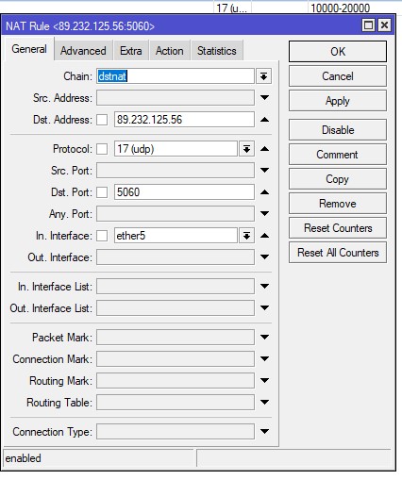Image resolution: width=402 pixels, height=480 pixels.
Task: Open the In. Interface dropdown list
Action: point(246,236)
